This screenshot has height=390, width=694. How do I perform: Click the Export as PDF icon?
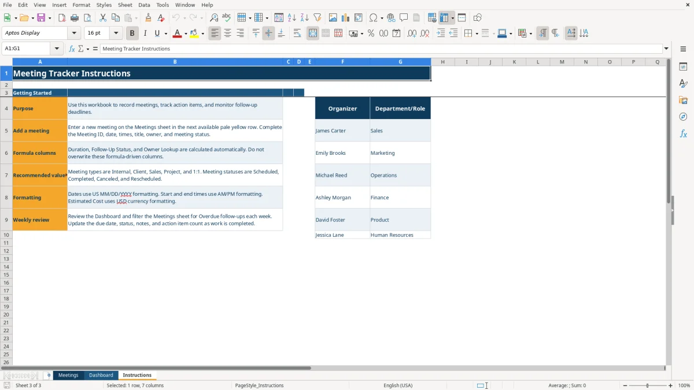pos(62,18)
